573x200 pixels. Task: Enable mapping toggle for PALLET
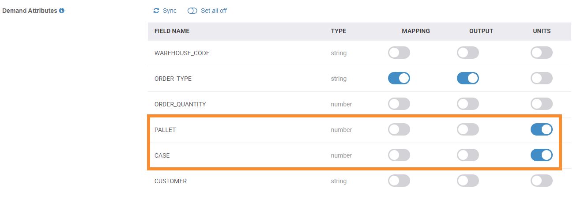(399, 130)
